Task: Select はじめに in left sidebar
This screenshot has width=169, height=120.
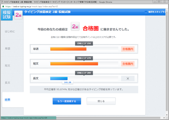Action: click(x=10, y=32)
